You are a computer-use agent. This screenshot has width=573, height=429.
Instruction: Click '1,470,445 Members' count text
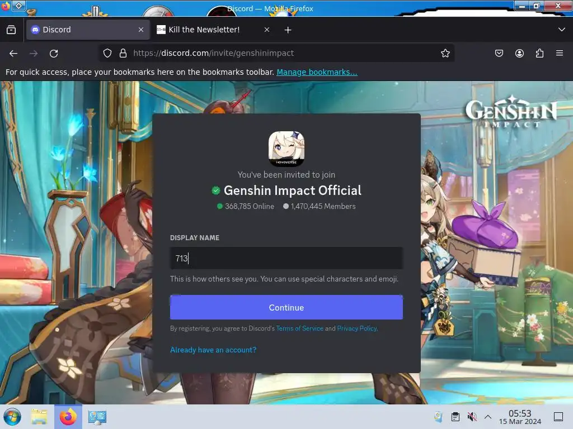point(323,206)
